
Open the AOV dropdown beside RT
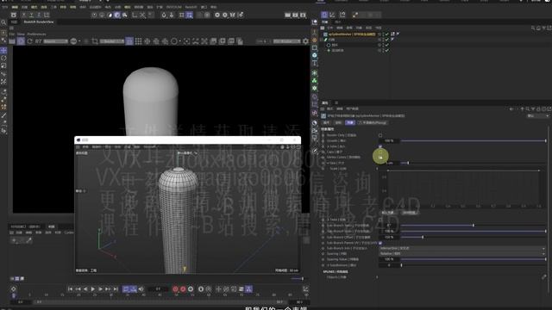coord(56,41)
